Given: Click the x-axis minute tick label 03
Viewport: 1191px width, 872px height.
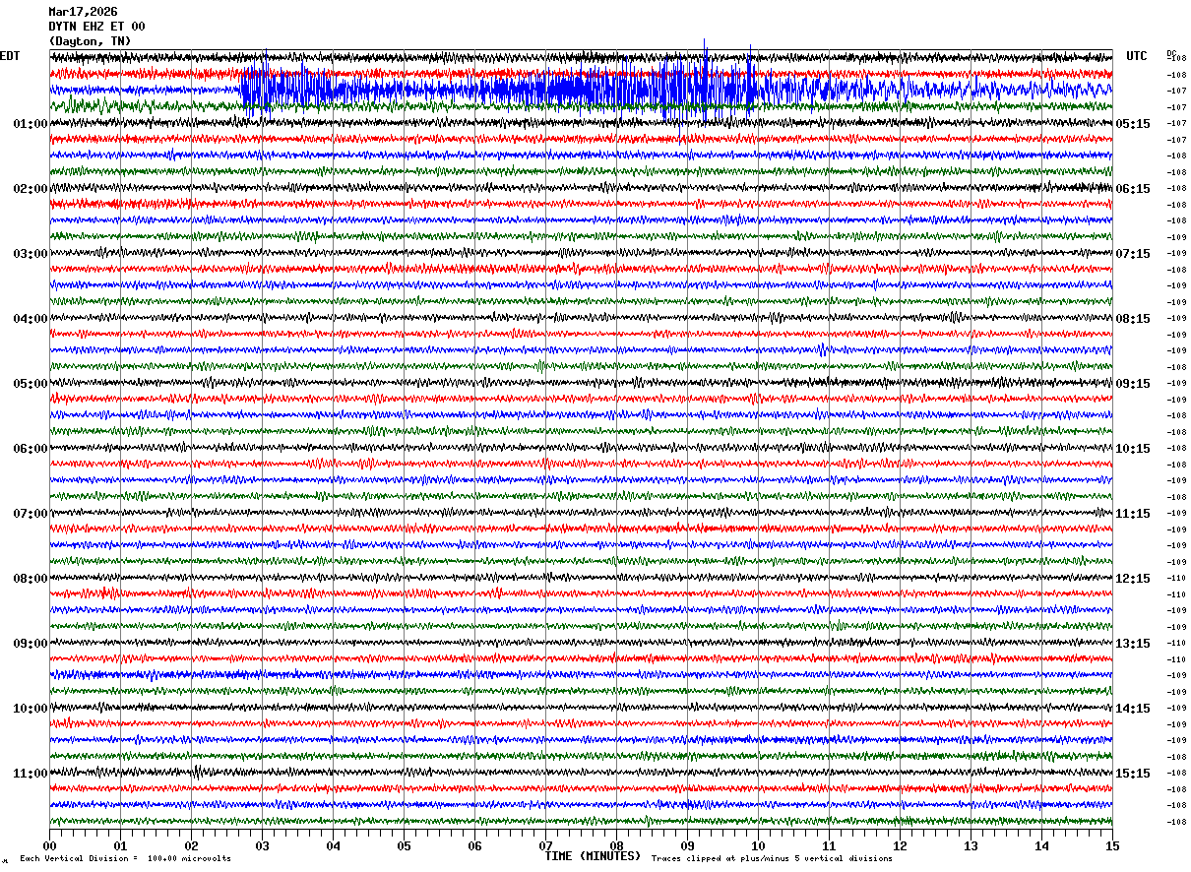Looking at the screenshot, I should point(262,845).
